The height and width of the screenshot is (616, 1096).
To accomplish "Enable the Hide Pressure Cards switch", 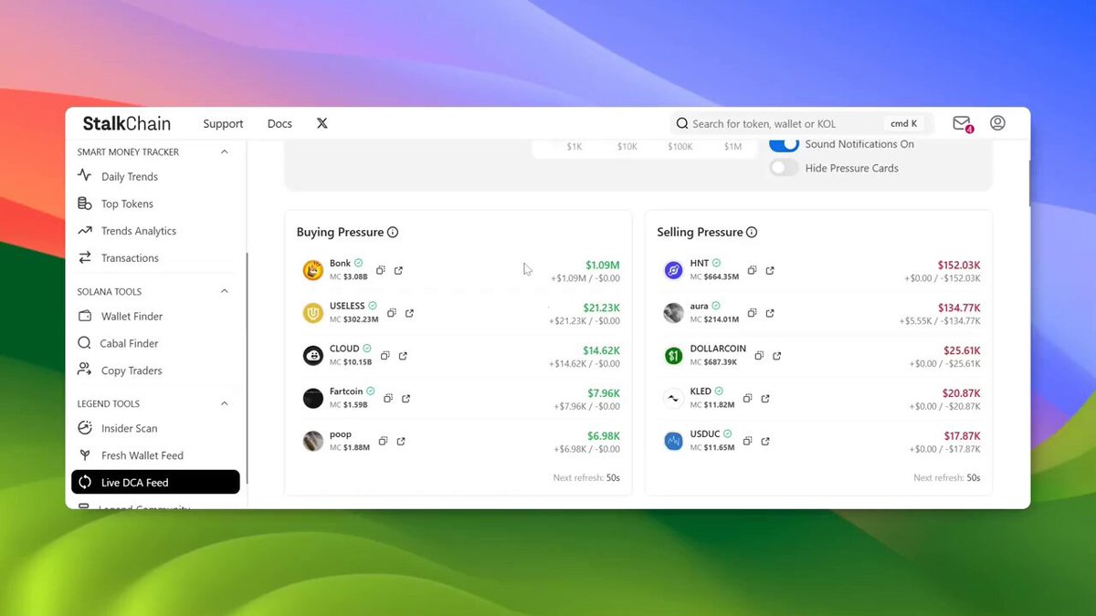I will [784, 168].
